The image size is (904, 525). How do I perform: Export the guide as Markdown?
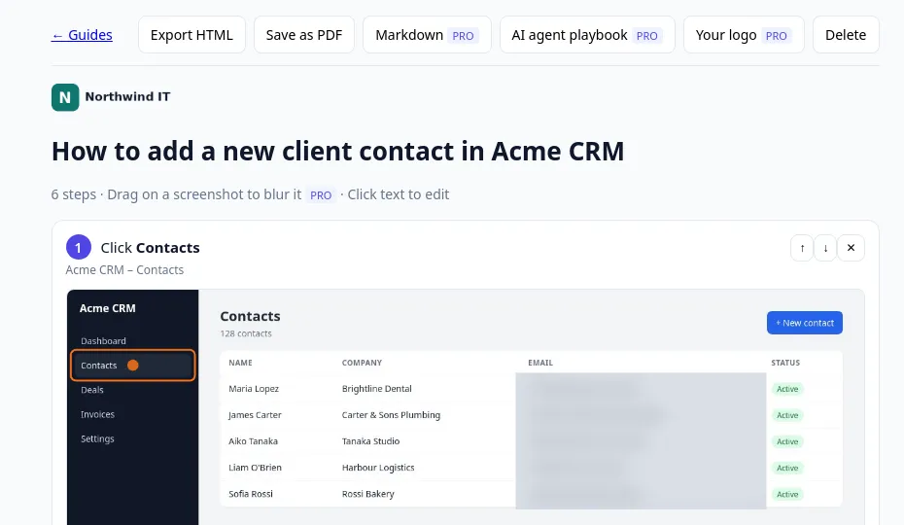[x=427, y=35]
